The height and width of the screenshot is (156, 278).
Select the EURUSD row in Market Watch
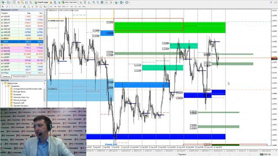(x=22, y=16)
